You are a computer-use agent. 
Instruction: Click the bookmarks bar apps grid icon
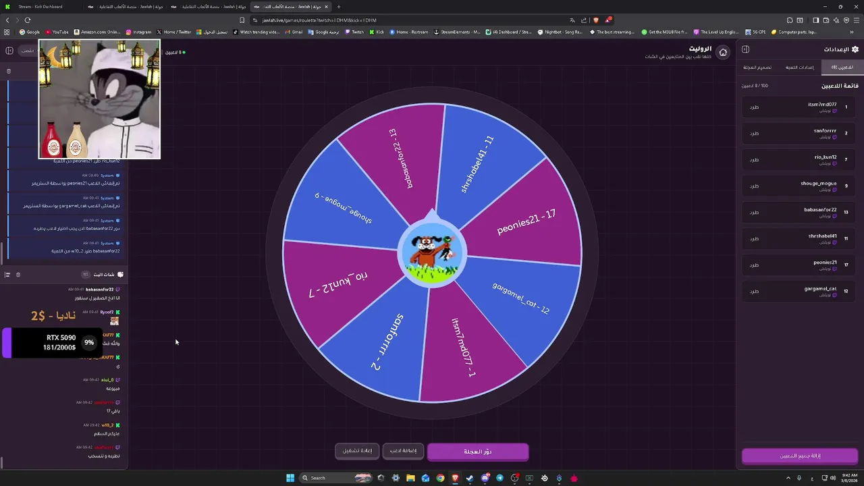pos(7,32)
